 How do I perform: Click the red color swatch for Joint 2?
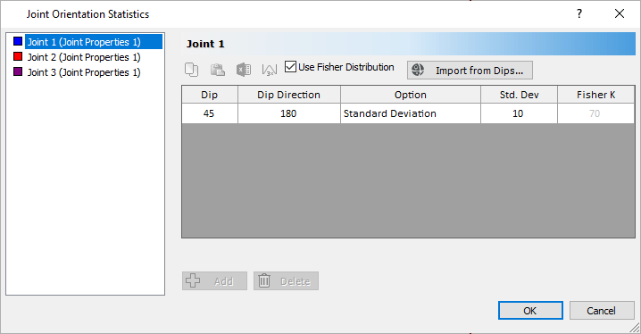tap(18, 56)
